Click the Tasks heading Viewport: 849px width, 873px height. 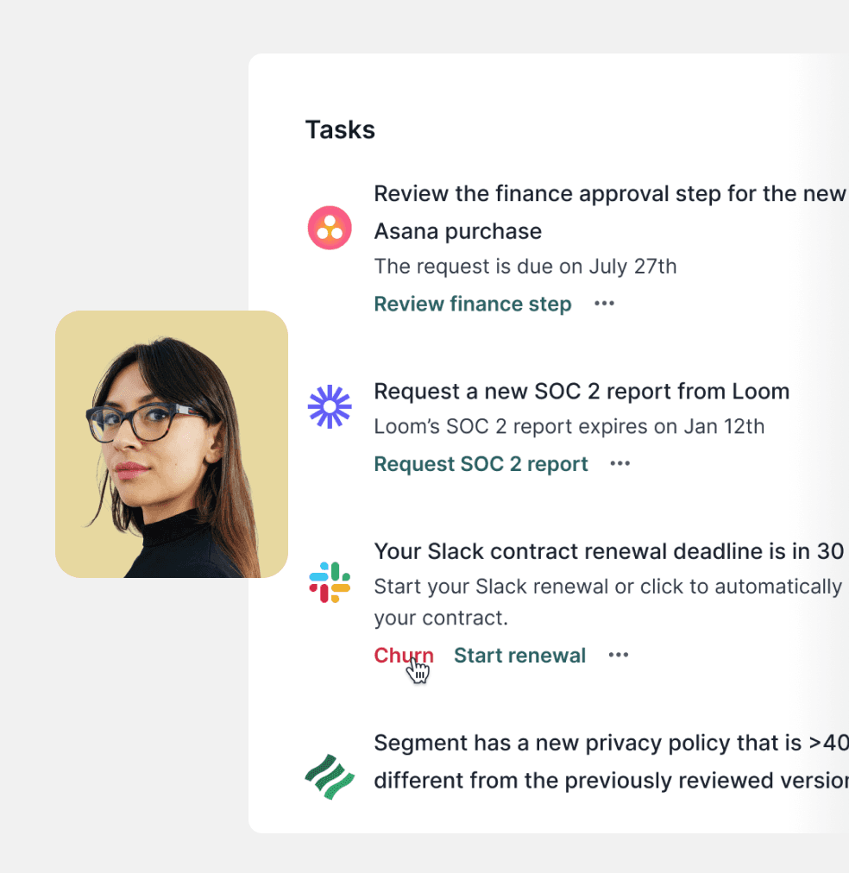340,129
